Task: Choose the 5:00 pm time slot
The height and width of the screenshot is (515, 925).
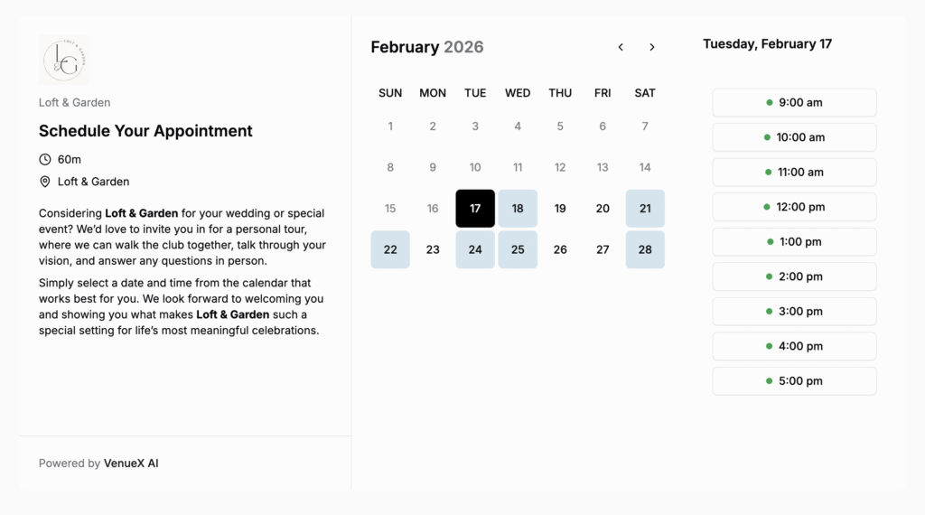Action: point(794,381)
